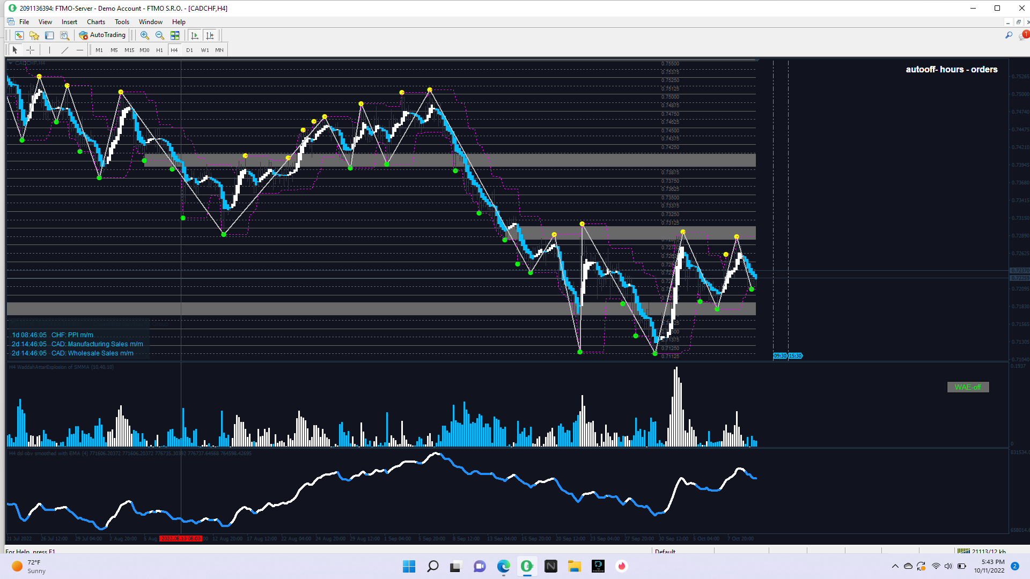Toggle the chart shift button
The width and height of the screenshot is (1030, 579).
tap(210, 35)
